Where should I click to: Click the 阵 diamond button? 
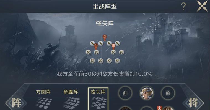(16, 103)
